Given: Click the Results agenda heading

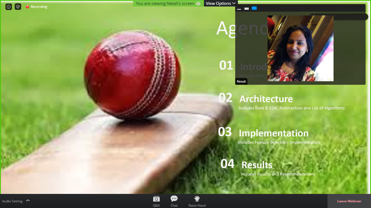Looking at the screenshot, I should pyautogui.click(x=257, y=165).
